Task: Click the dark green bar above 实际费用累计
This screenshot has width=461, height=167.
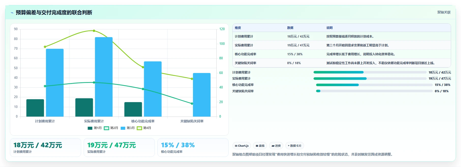Action: [x=84, y=107]
